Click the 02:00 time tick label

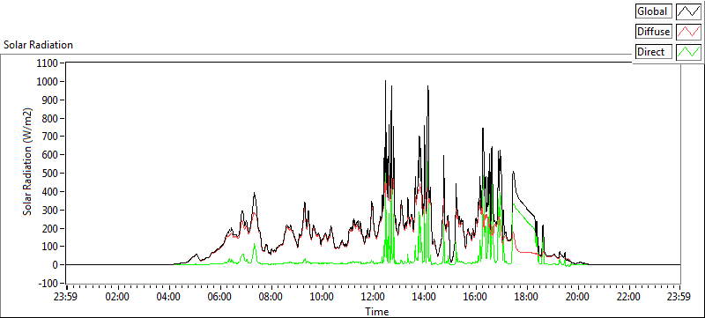118,297
